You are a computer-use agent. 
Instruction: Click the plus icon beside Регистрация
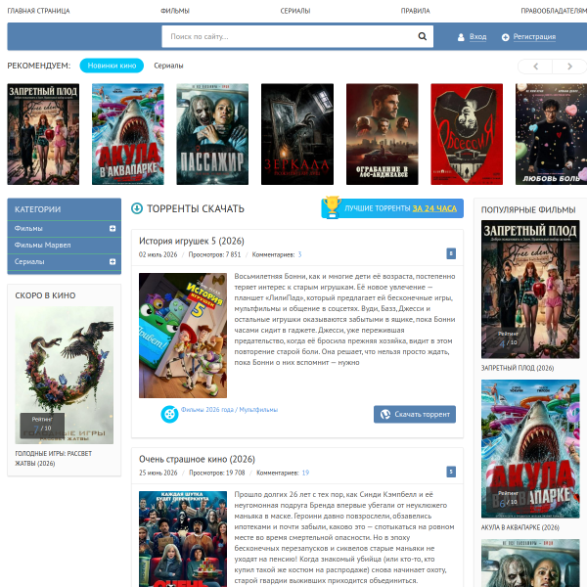click(506, 37)
